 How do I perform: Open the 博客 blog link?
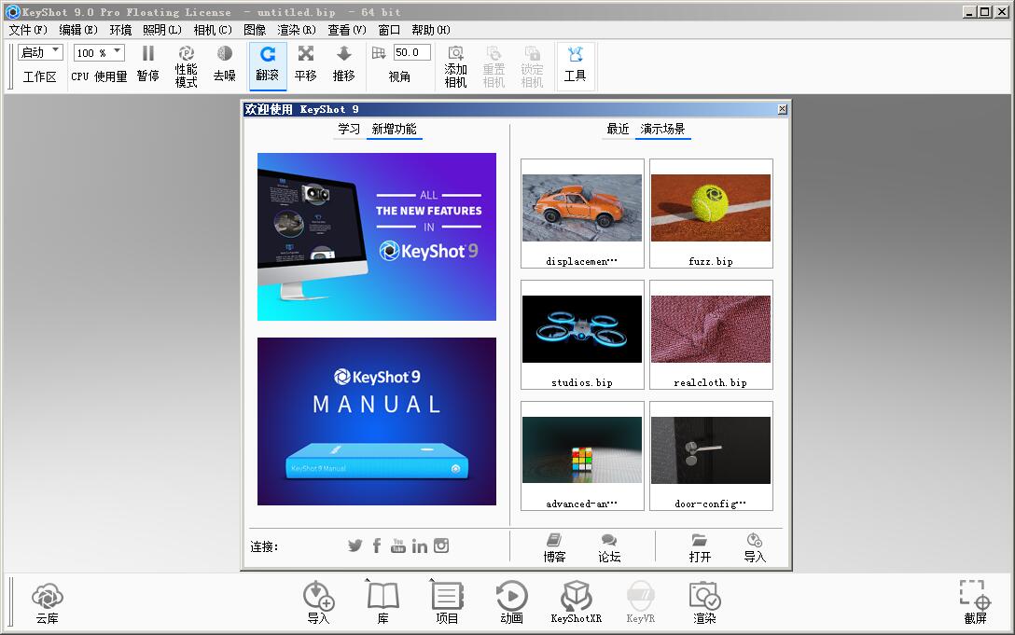[x=554, y=548]
